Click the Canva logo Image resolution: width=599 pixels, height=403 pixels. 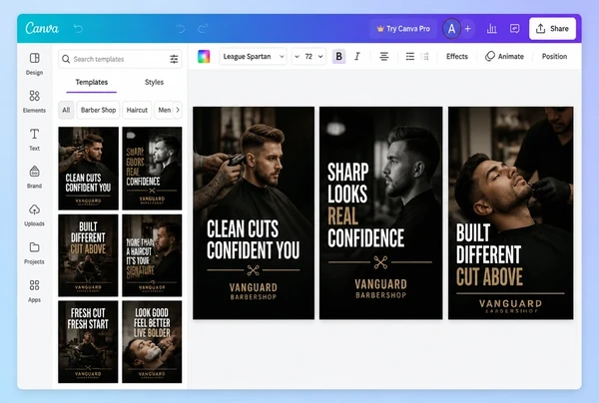[x=42, y=28]
